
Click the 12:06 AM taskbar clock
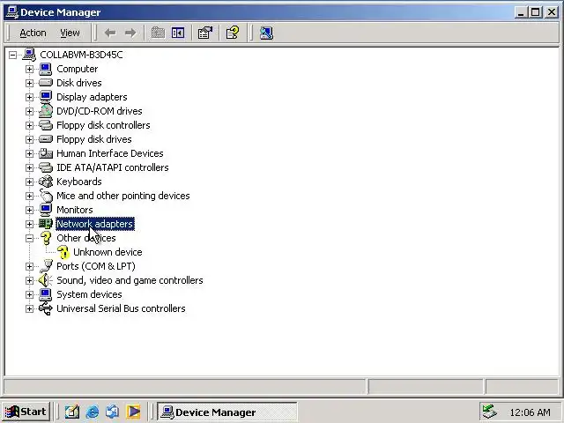pos(530,412)
